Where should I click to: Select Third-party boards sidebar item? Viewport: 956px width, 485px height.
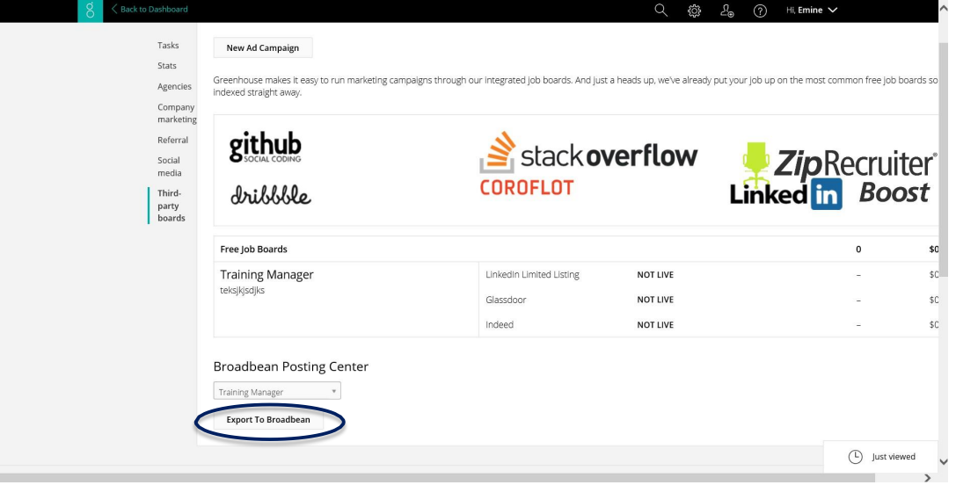[171, 206]
